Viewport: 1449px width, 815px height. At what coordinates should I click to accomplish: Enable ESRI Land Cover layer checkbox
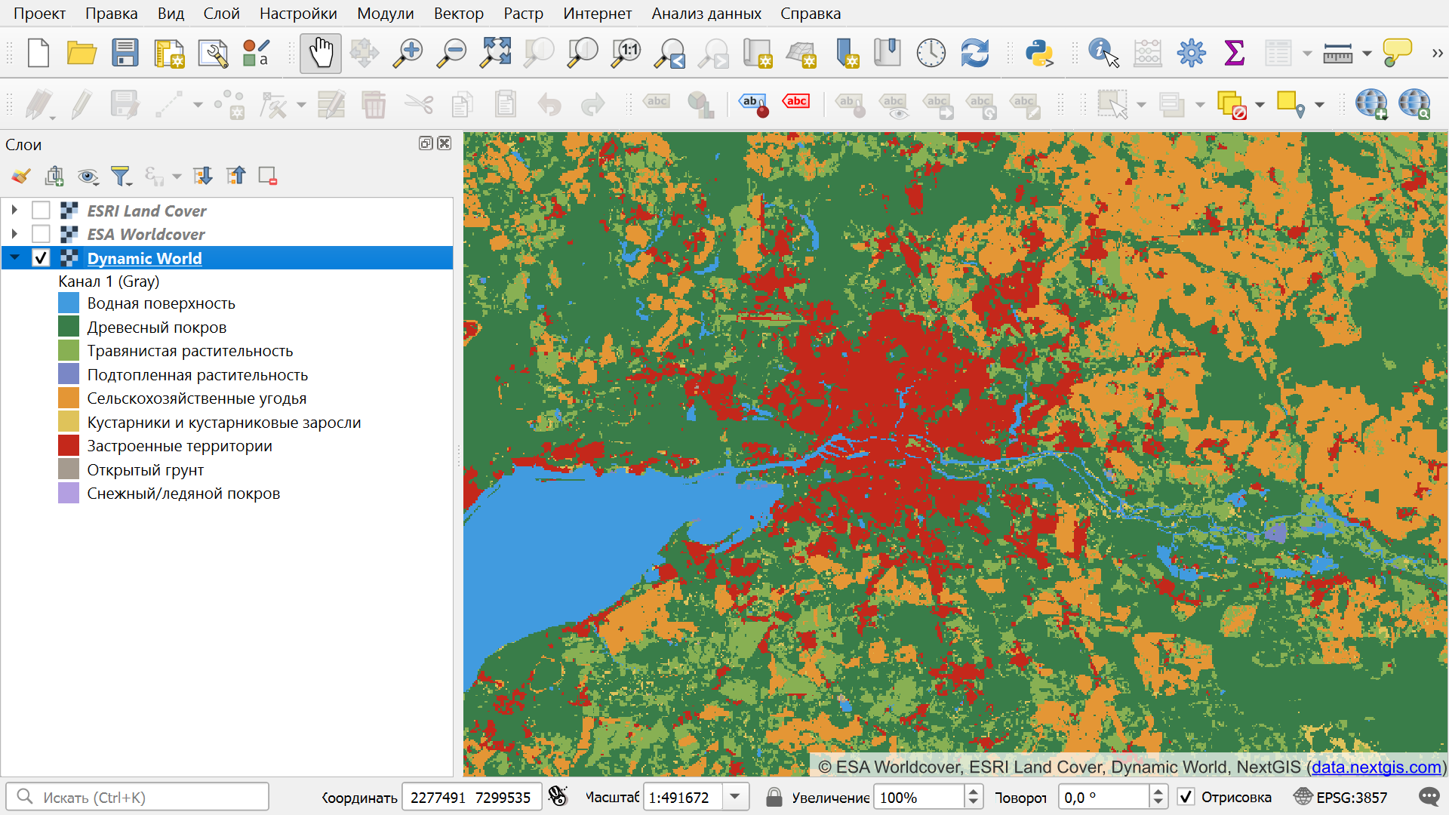41,211
